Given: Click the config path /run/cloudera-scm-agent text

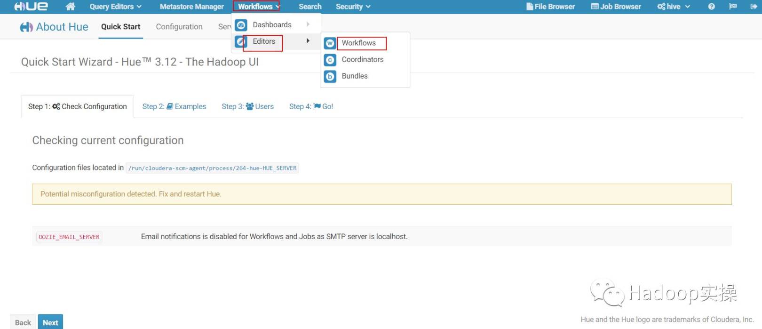Looking at the screenshot, I should [x=212, y=168].
